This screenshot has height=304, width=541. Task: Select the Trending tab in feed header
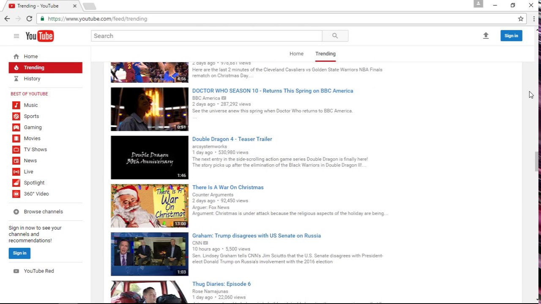pyautogui.click(x=325, y=54)
